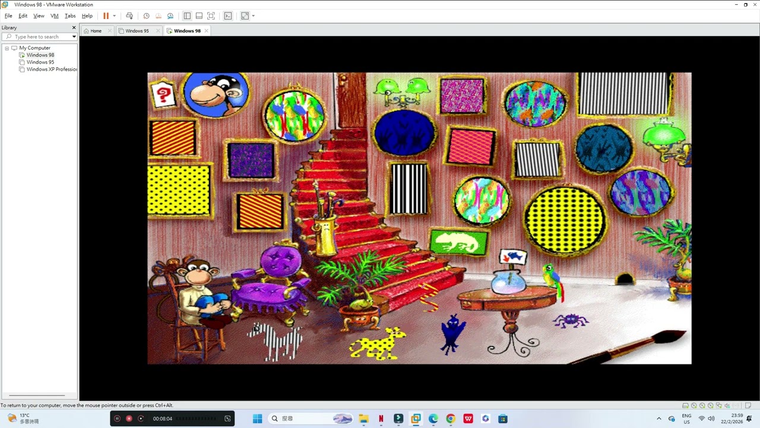Click the blue bird figure on the floor

(x=452, y=334)
